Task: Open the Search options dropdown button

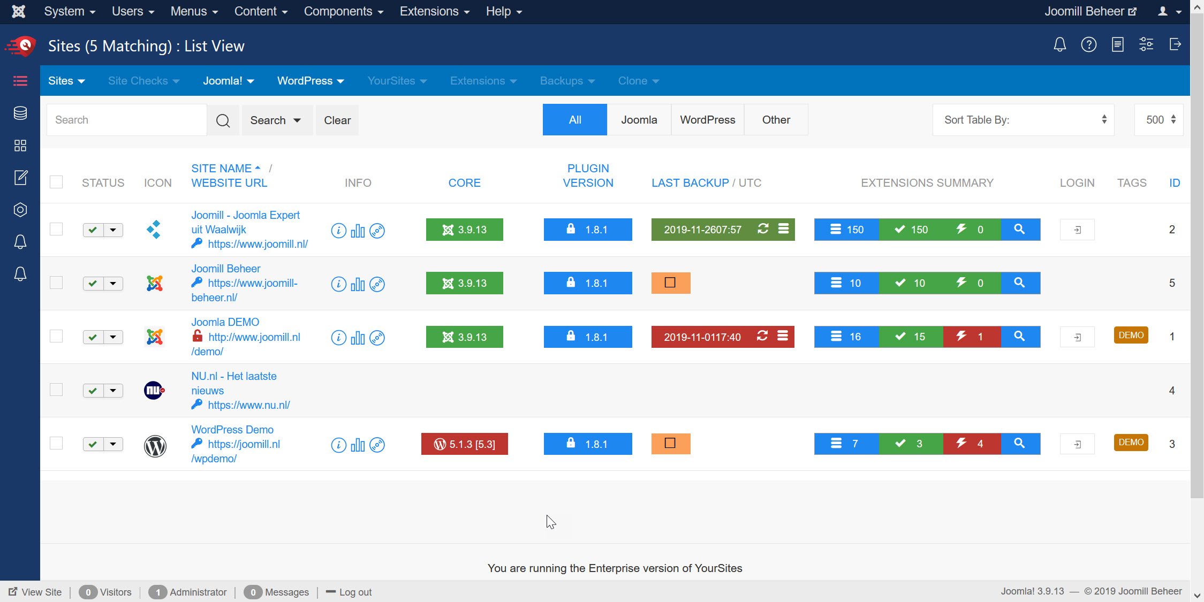Action: (276, 120)
